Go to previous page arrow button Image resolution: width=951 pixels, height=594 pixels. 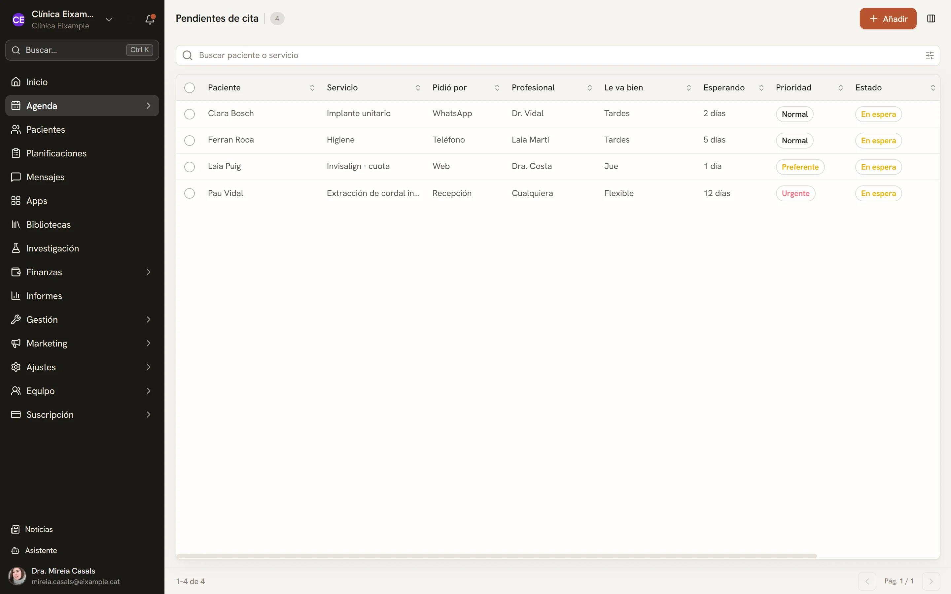867,581
